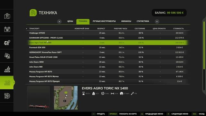Sort by the Цена проката column header
The image size is (206, 116).
[x=159, y=29]
